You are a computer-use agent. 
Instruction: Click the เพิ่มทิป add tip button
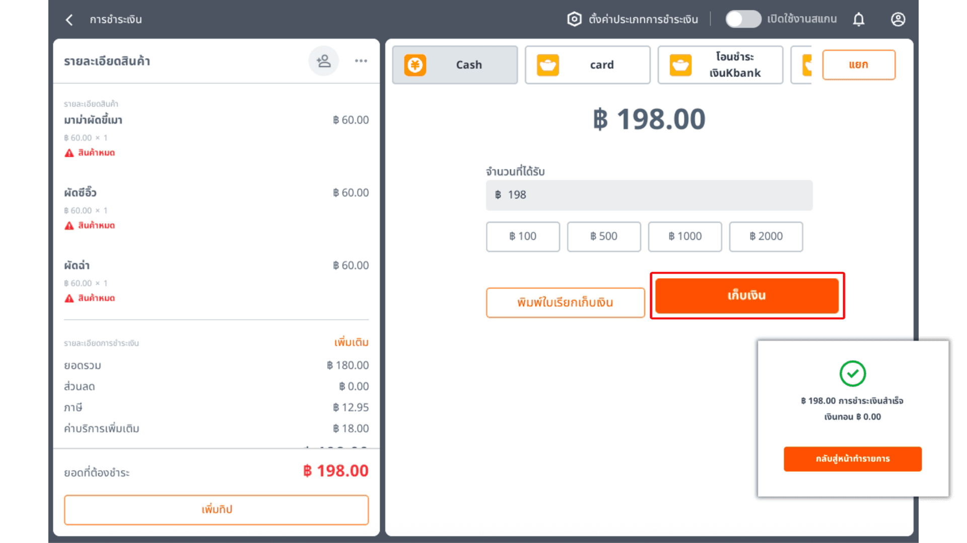pyautogui.click(x=216, y=509)
